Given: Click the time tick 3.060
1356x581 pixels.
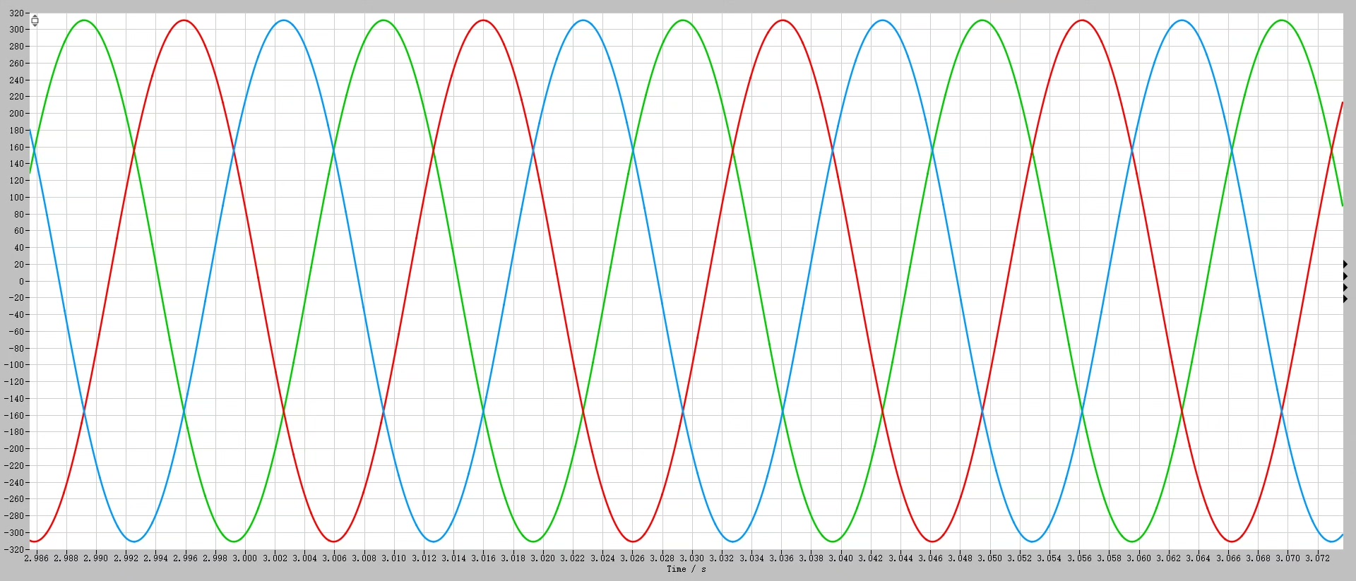Looking at the screenshot, I should click(1139, 558).
